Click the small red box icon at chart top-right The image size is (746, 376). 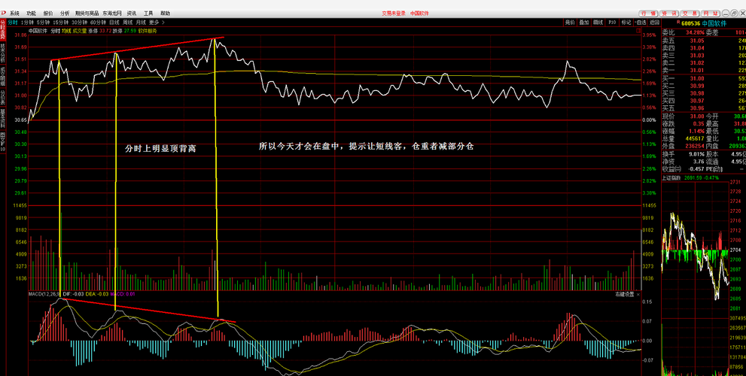tap(638, 30)
